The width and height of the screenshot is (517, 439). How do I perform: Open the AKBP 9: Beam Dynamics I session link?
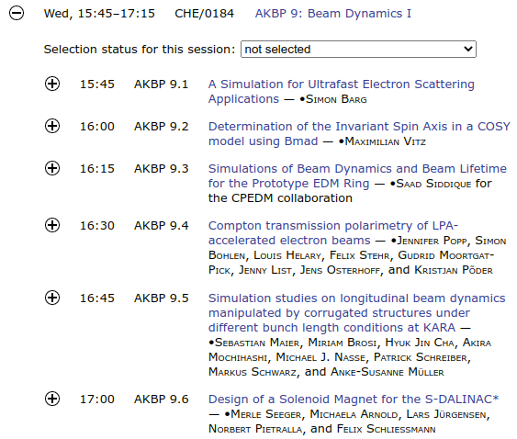tap(333, 14)
